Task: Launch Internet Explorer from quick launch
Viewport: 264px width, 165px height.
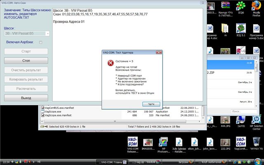Action: point(235,162)
